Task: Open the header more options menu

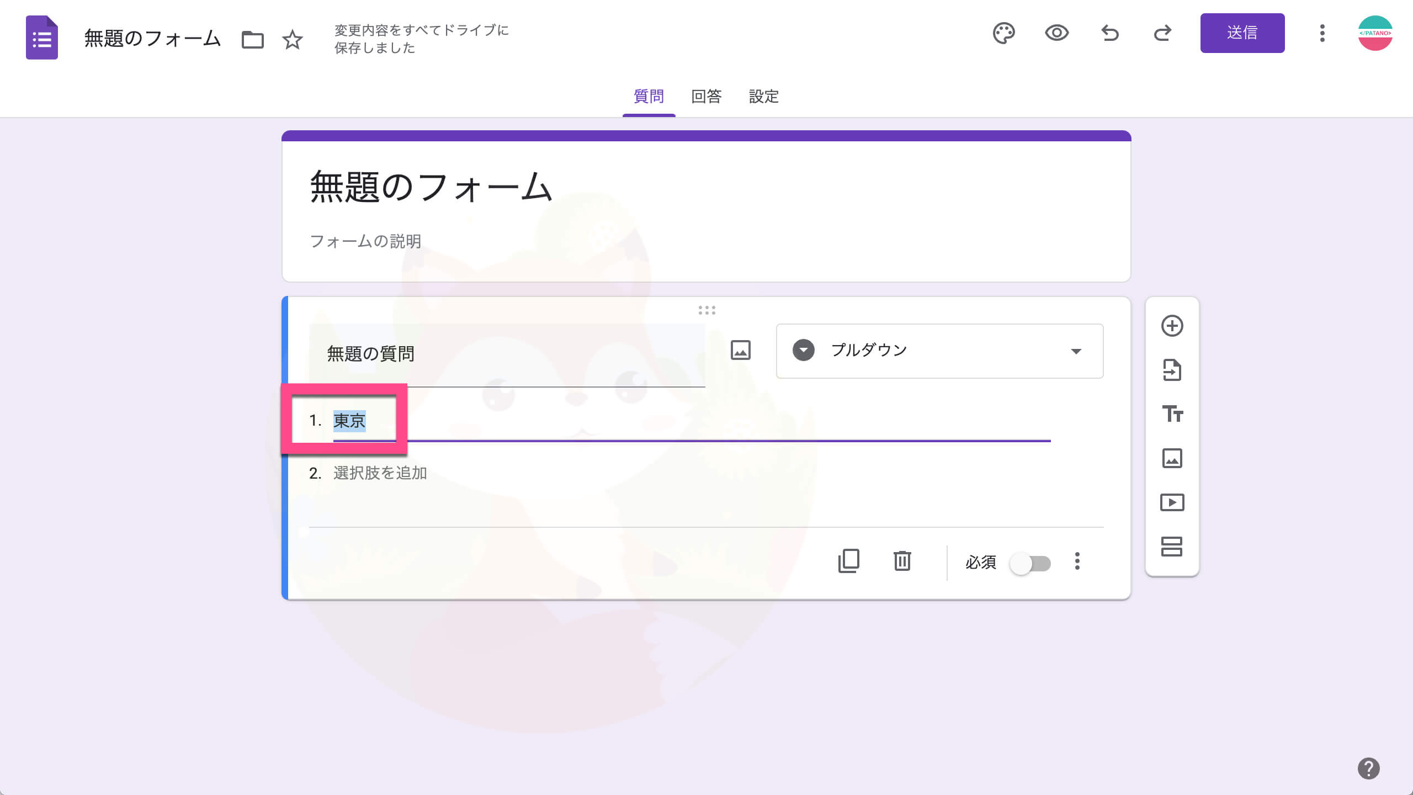Action: pyautogui.click(x=1322, y=33)
